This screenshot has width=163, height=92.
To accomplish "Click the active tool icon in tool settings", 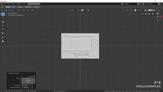I will coord(3,7).
